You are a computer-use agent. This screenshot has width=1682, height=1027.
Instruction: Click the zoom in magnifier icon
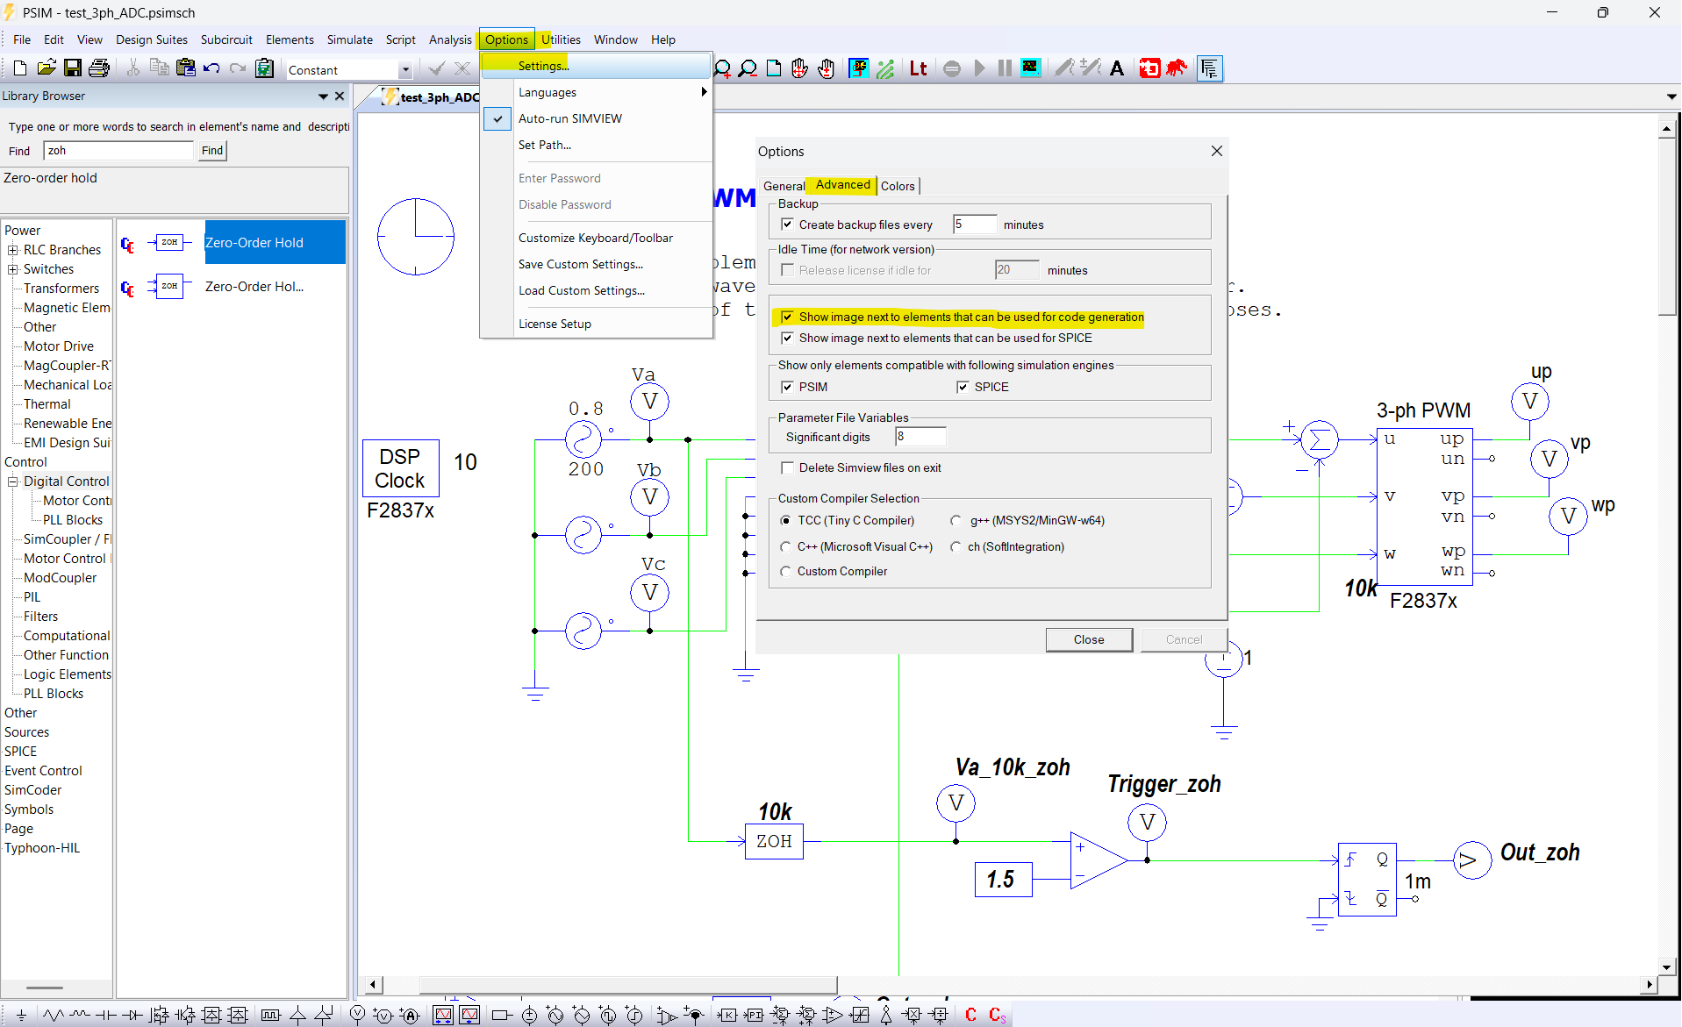point(723,68)
